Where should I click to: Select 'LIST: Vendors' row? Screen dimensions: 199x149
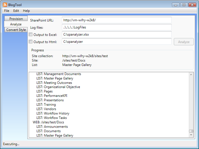point(46,109)
